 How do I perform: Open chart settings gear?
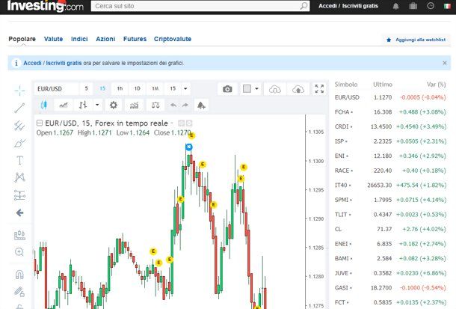(114, 105)
